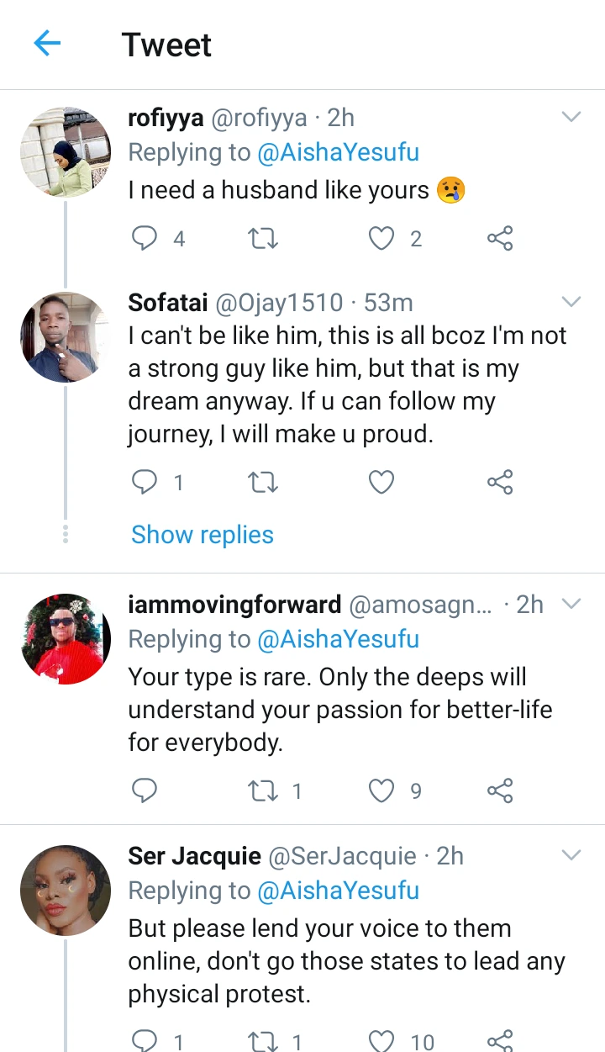Open @AishaYesufu mention in rofiyya's reply
This screenshot has width=605, height=1052.
[338, 152]
